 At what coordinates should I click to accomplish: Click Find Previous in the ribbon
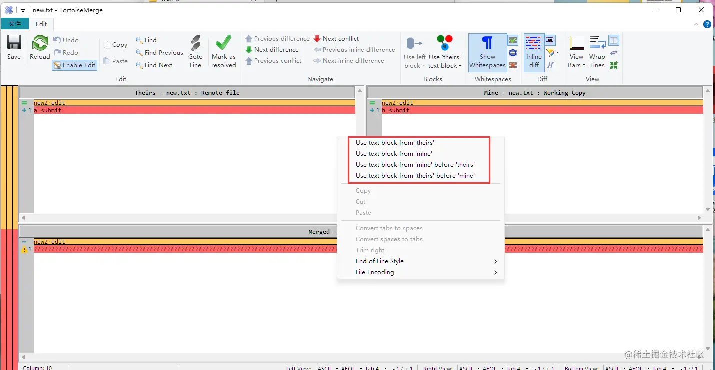point(159,52)
